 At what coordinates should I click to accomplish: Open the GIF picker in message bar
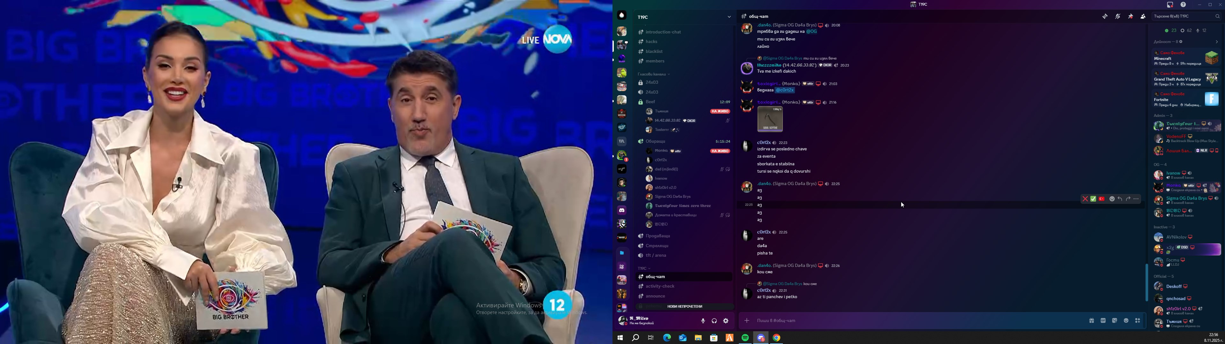[1103, 321]
